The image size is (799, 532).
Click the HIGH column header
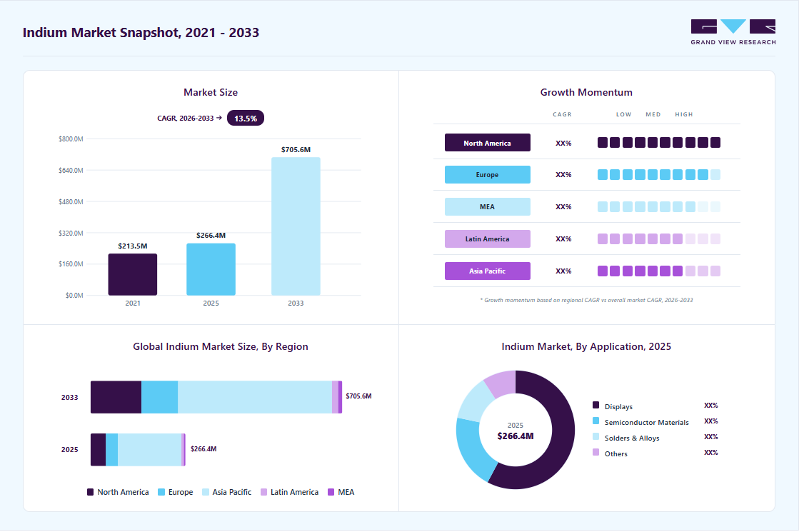coord(684,115)
